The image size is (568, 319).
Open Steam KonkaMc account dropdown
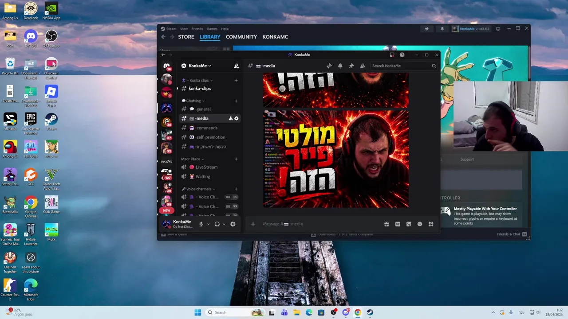tap(471, 29)
